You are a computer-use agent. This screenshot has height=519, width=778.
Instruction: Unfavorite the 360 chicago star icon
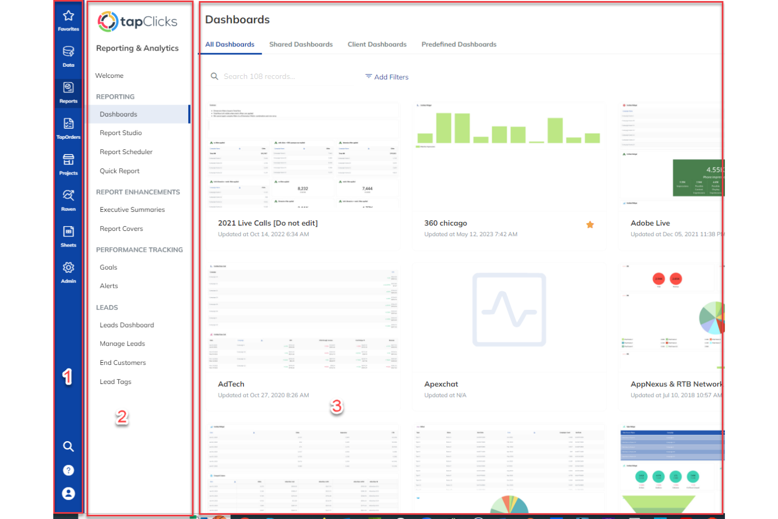click(590, 225)
